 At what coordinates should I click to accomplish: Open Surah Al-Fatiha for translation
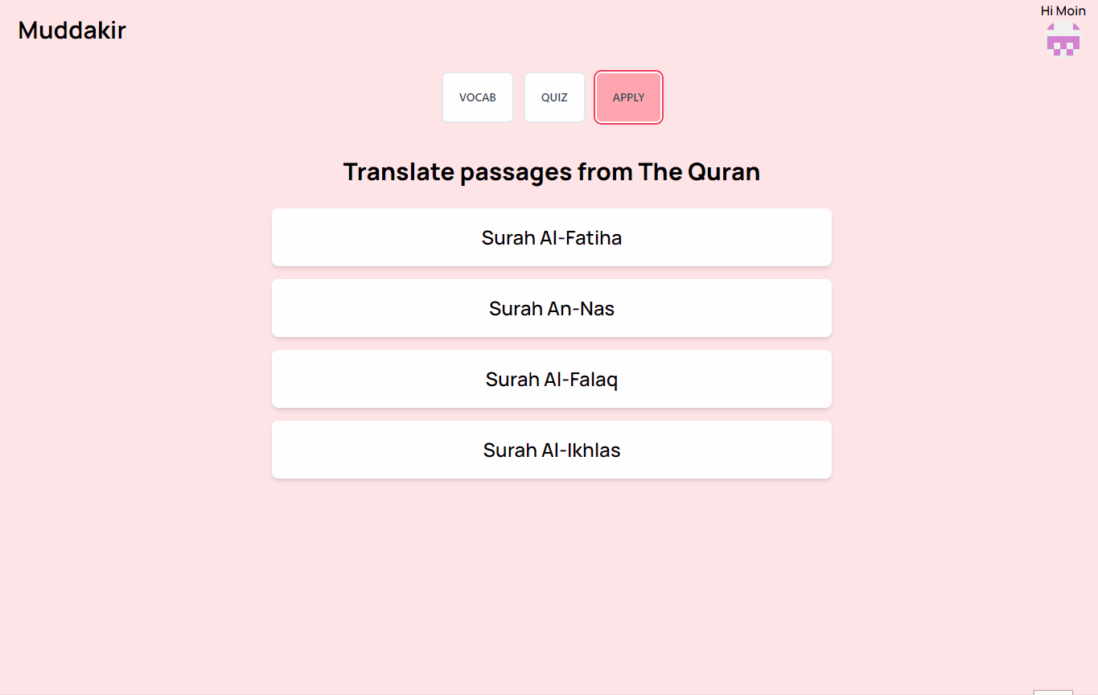point(551,237)
